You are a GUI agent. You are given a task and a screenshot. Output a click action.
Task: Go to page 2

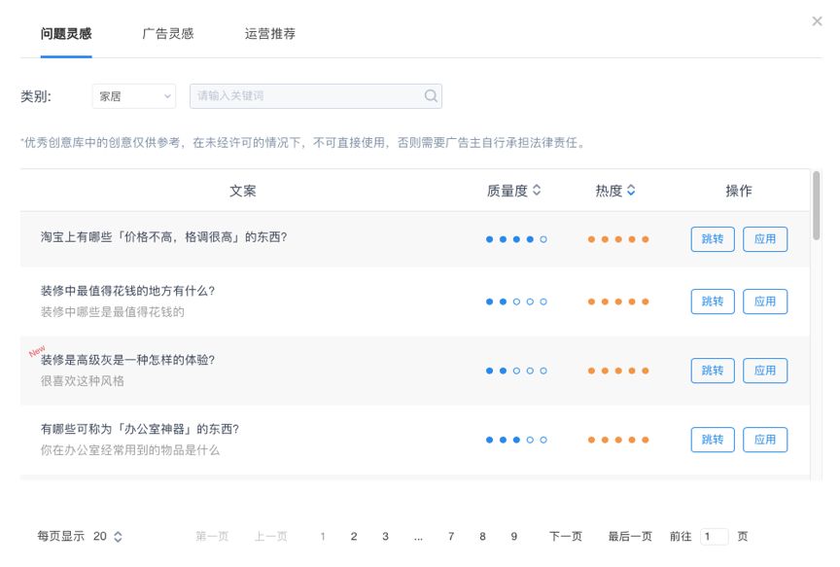354,537
